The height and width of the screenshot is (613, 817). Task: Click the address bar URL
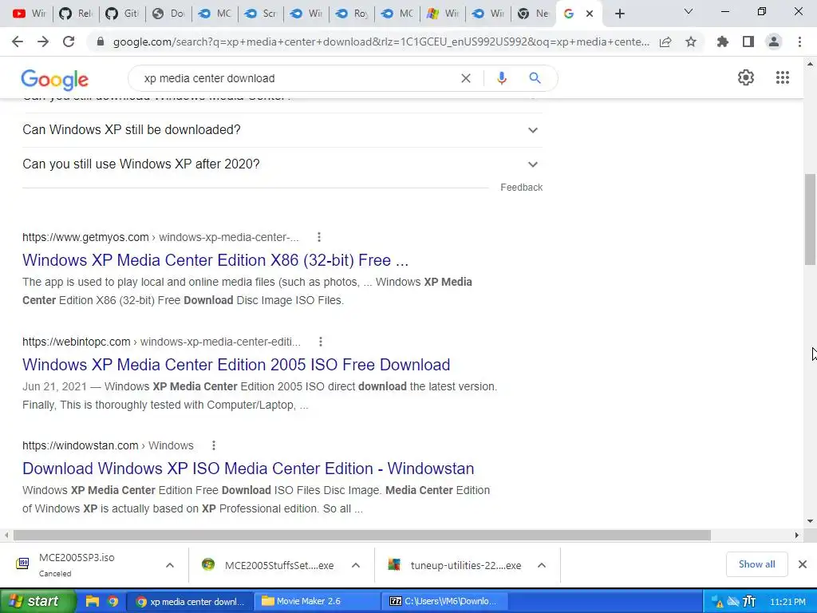click(381, 42)
